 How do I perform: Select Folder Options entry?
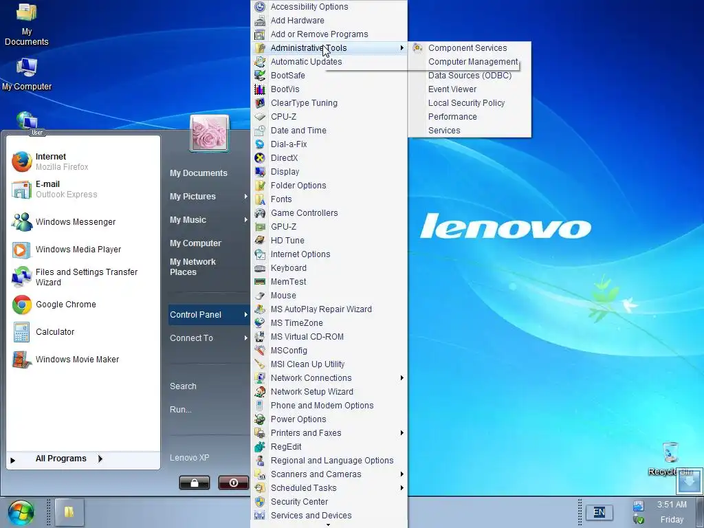point(329,186)
